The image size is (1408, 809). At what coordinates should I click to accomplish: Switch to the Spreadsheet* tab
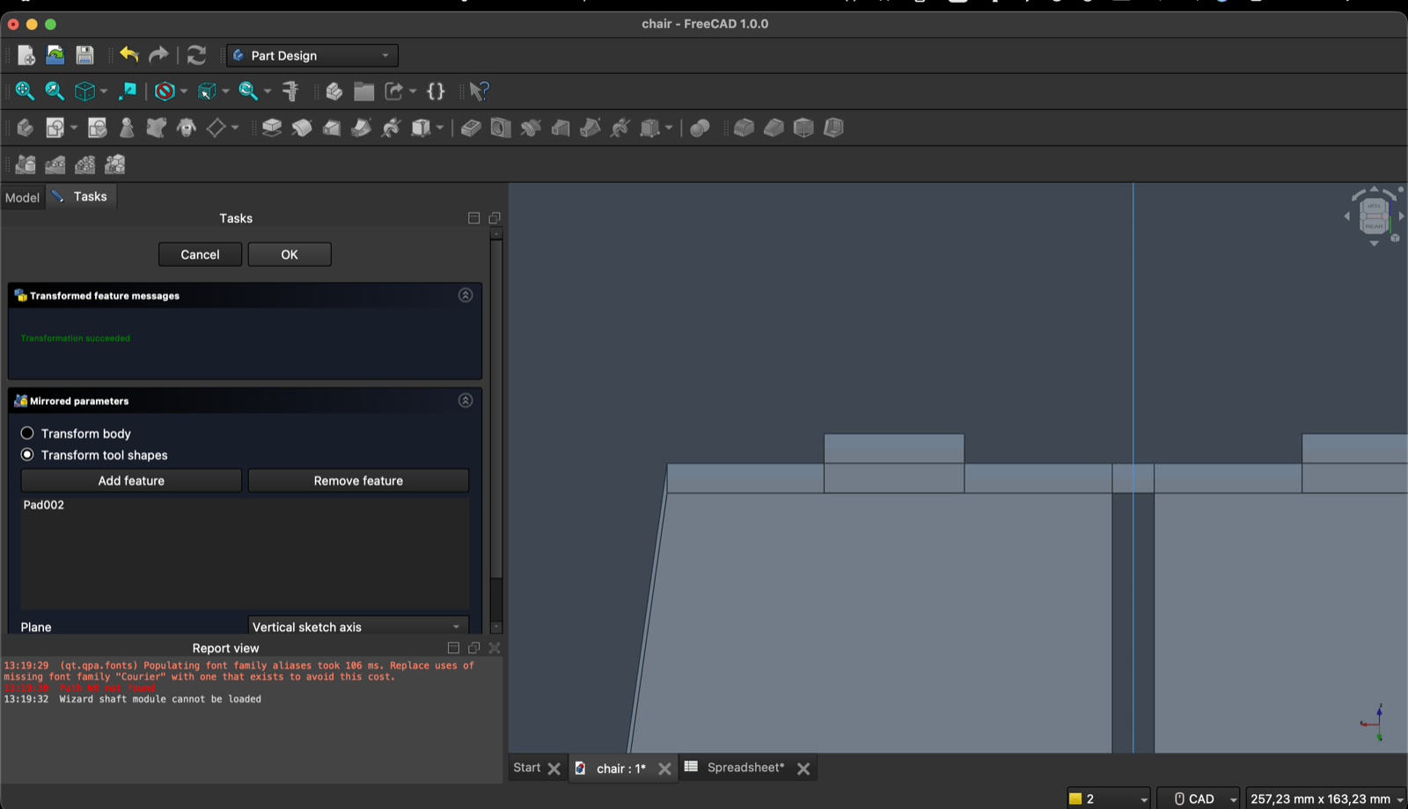[x=745, y=768]
